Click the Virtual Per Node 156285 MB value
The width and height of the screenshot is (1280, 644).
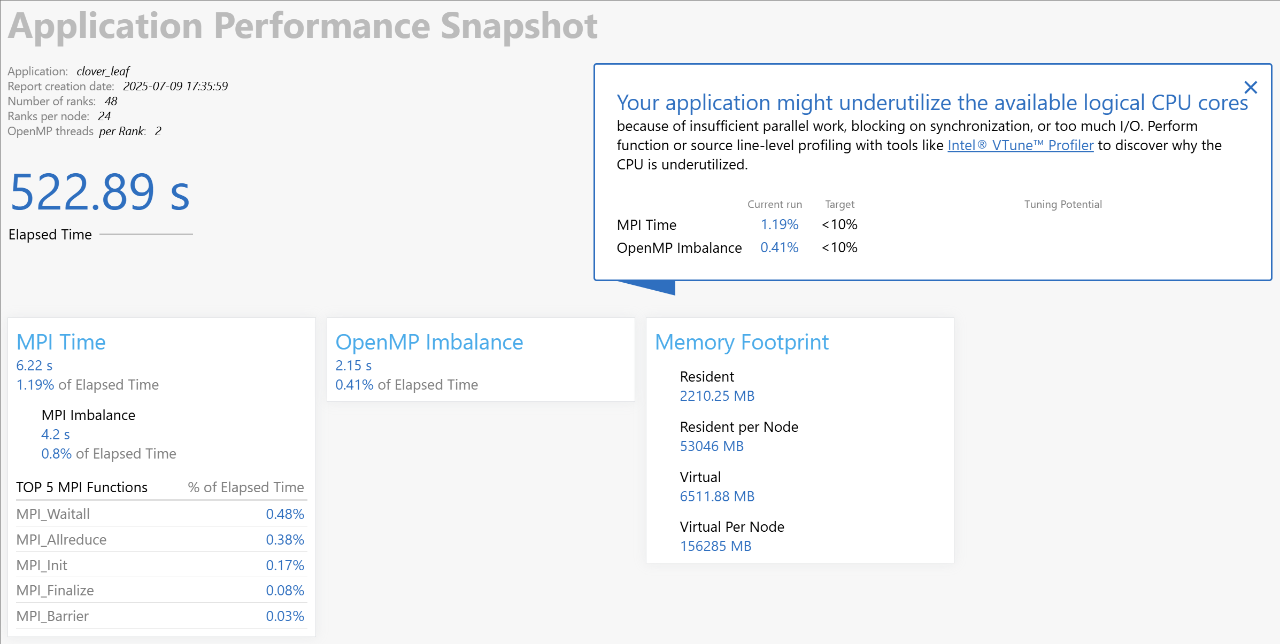(715, 546)
